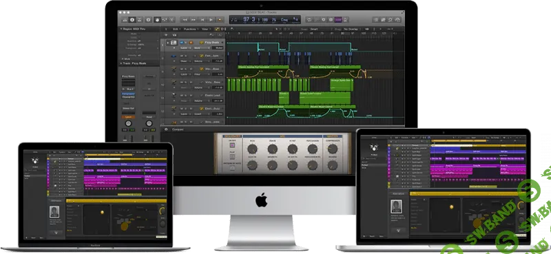This screenshot has height=254, width=551.
Task: Rewind the project on iMac transport
Action: click(185, 20)
